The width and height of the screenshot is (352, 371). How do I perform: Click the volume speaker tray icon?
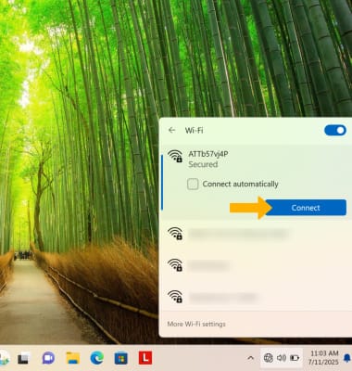[x=282, y=358]
